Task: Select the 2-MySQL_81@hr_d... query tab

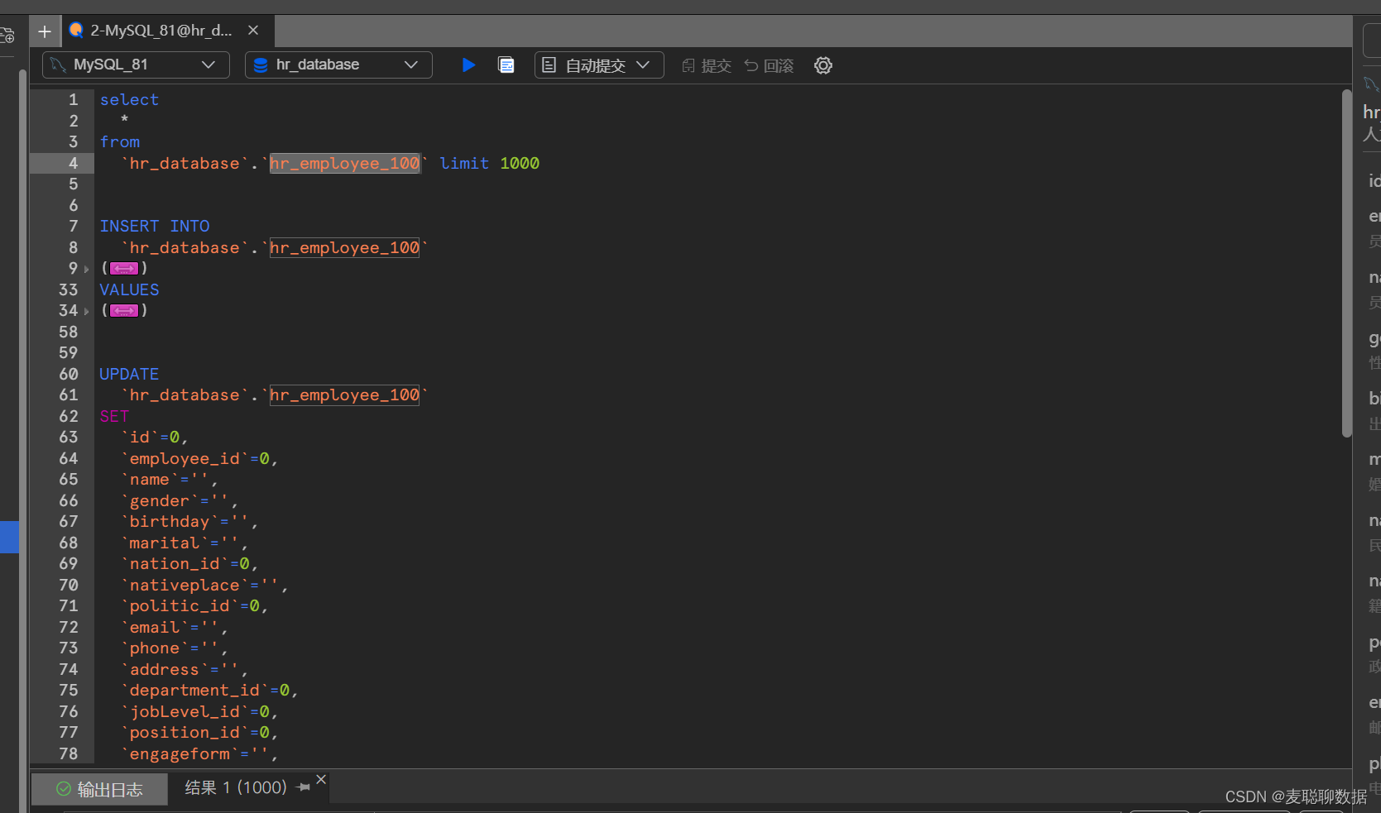Action: [162, 31]
